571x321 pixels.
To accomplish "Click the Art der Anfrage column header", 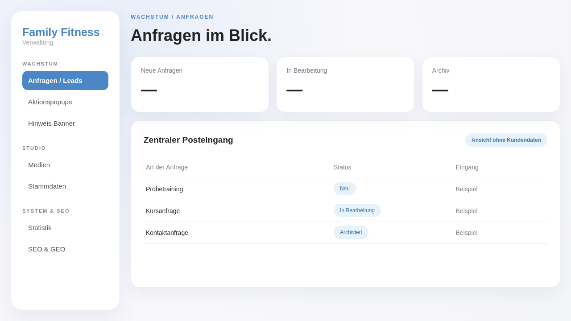I will click(167, 167).
